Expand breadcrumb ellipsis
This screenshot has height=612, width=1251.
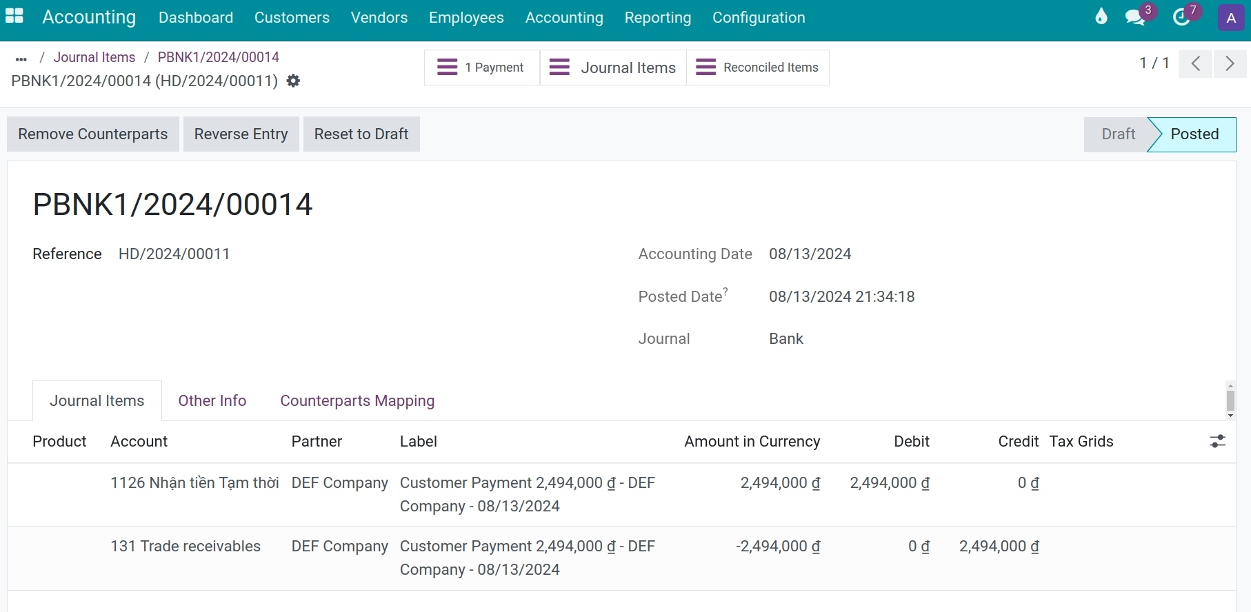click(x=21, y=58)
